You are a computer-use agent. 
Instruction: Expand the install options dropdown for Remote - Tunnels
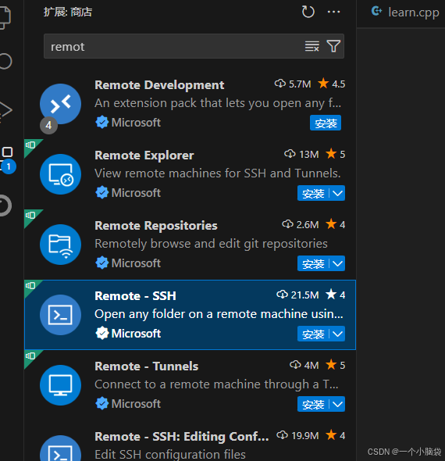(x=337, y=404)
